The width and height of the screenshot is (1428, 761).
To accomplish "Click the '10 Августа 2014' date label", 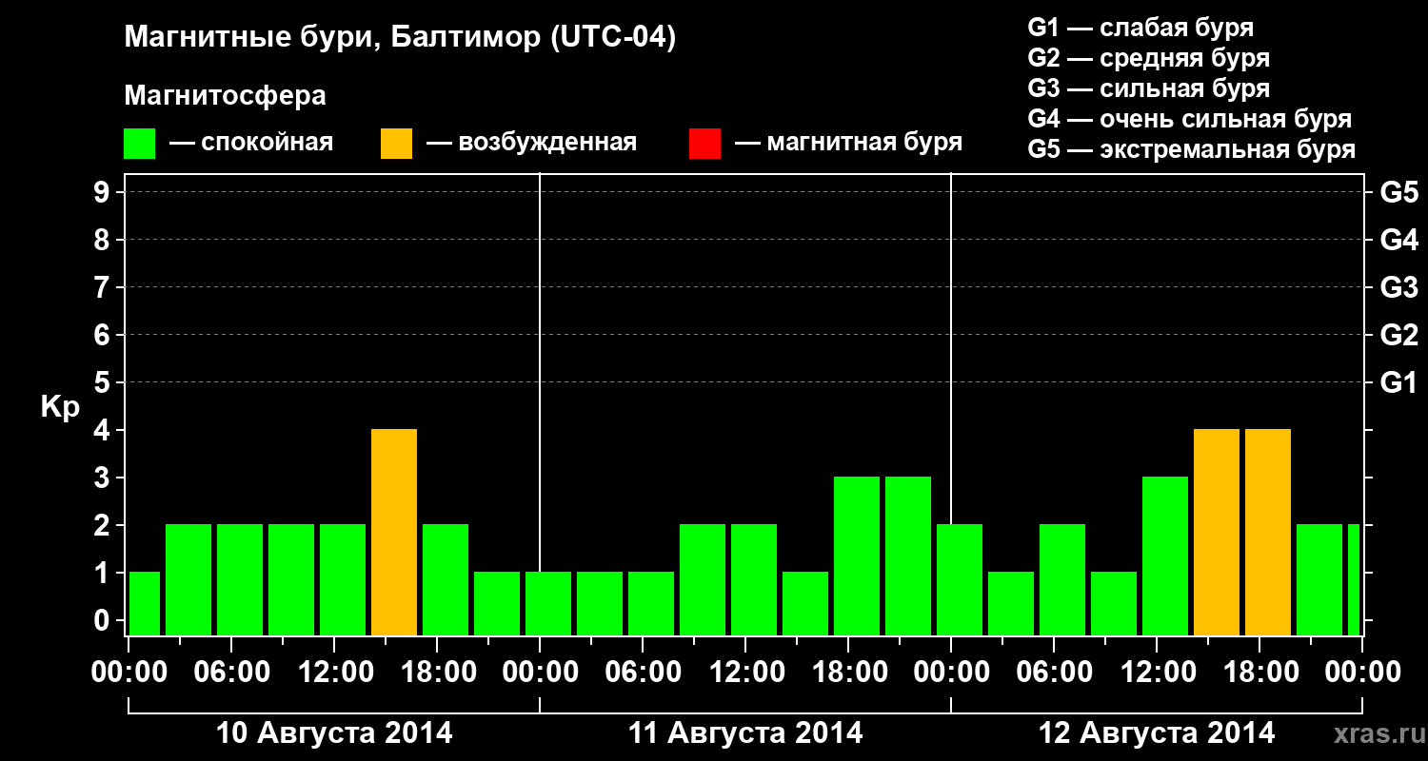I will (334, 733).
